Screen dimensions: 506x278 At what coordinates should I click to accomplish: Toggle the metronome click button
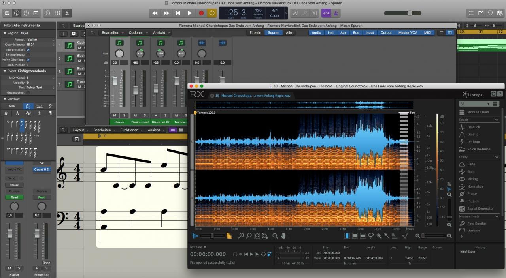336,13
